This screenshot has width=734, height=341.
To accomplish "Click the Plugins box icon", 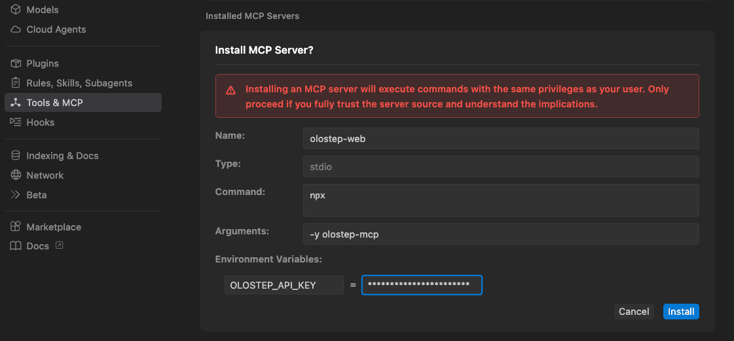I will click(16, 63).
